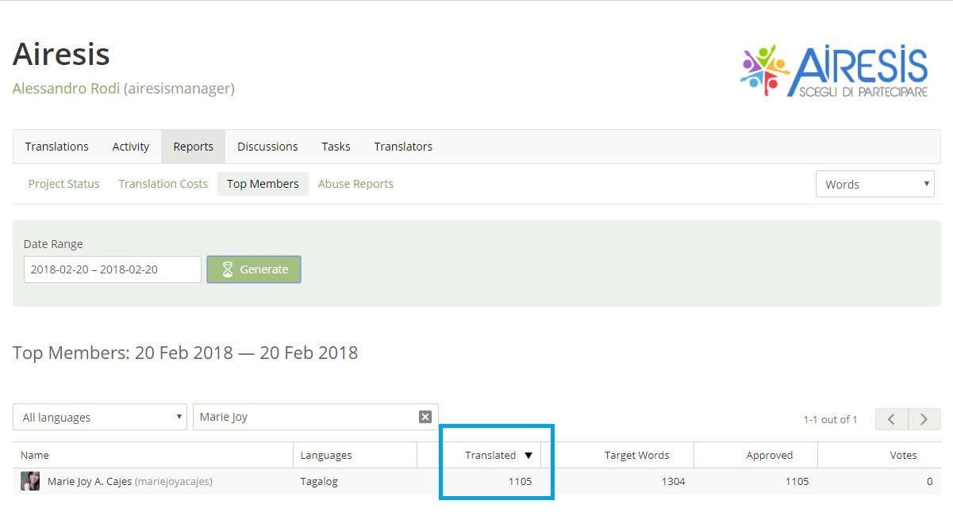Click the target words value 1304
The height and width of the screenshot is (527, 953).
point(674,481)
